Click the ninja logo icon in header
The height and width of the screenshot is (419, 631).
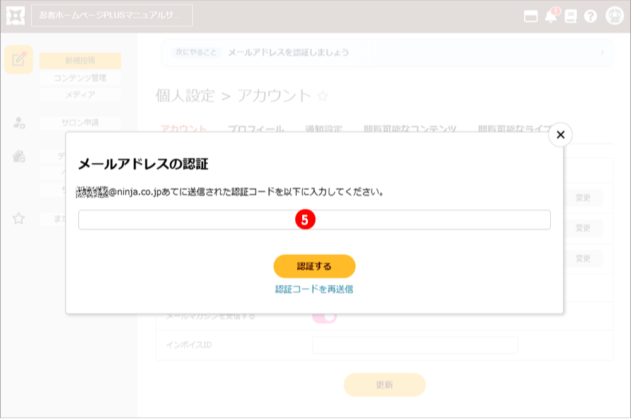[15, 16]
